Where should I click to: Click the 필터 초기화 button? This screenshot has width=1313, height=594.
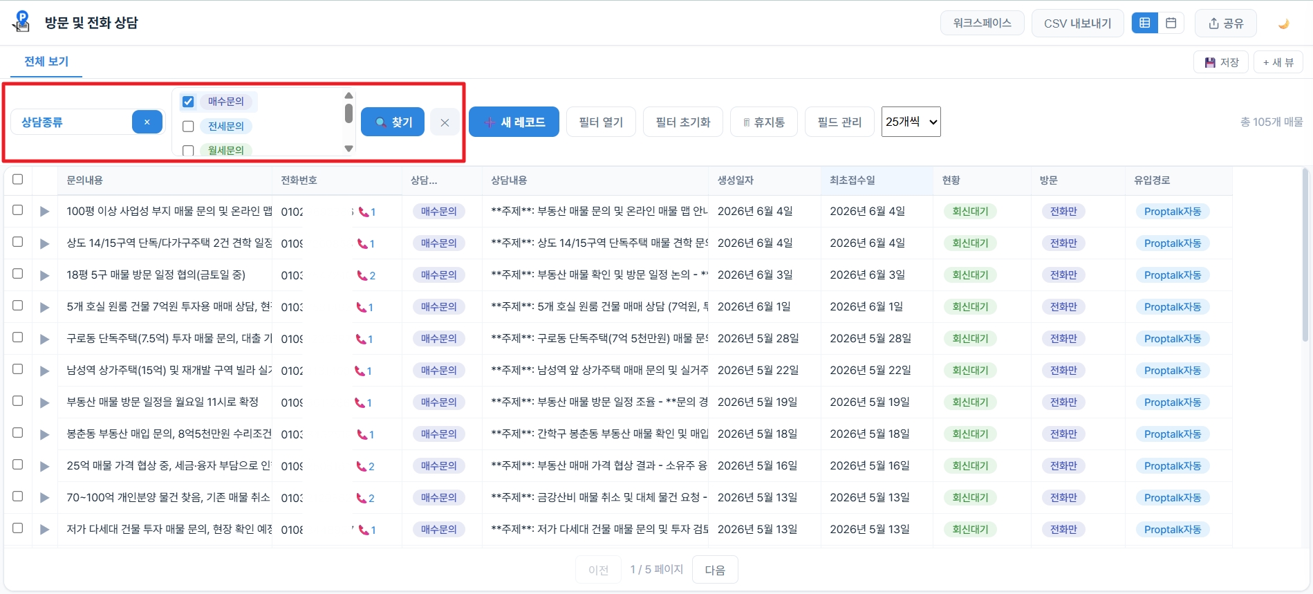[x=683, y=122]
